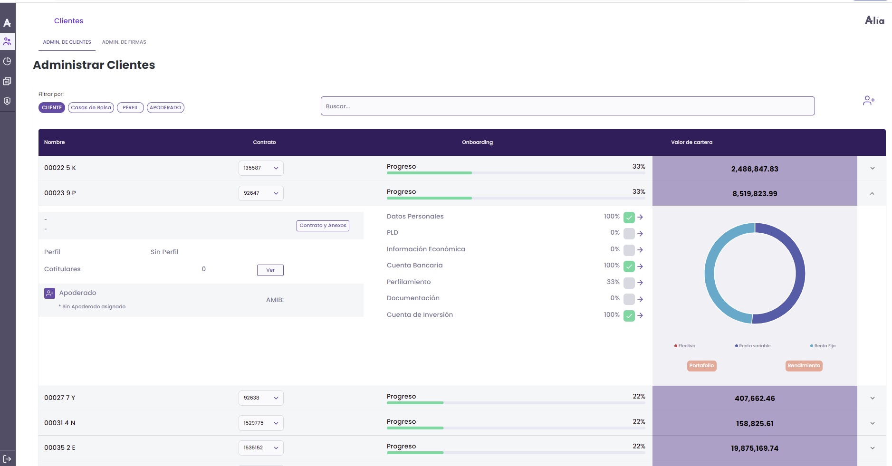The image size is (892, 466).
Task: Select portfolio value 2,486,847.83
Action: (x=755, y=169)
